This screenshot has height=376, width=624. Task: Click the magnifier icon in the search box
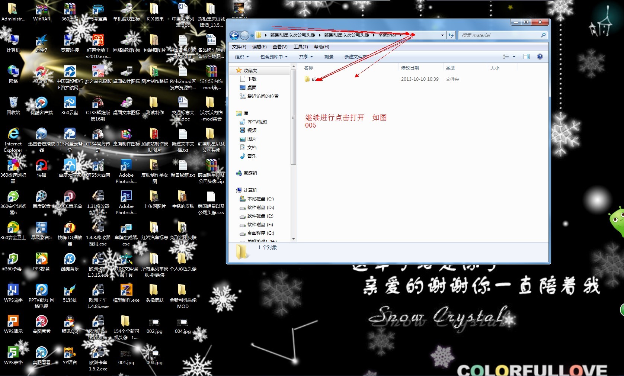pyautogui.click(x=543, y=35)
